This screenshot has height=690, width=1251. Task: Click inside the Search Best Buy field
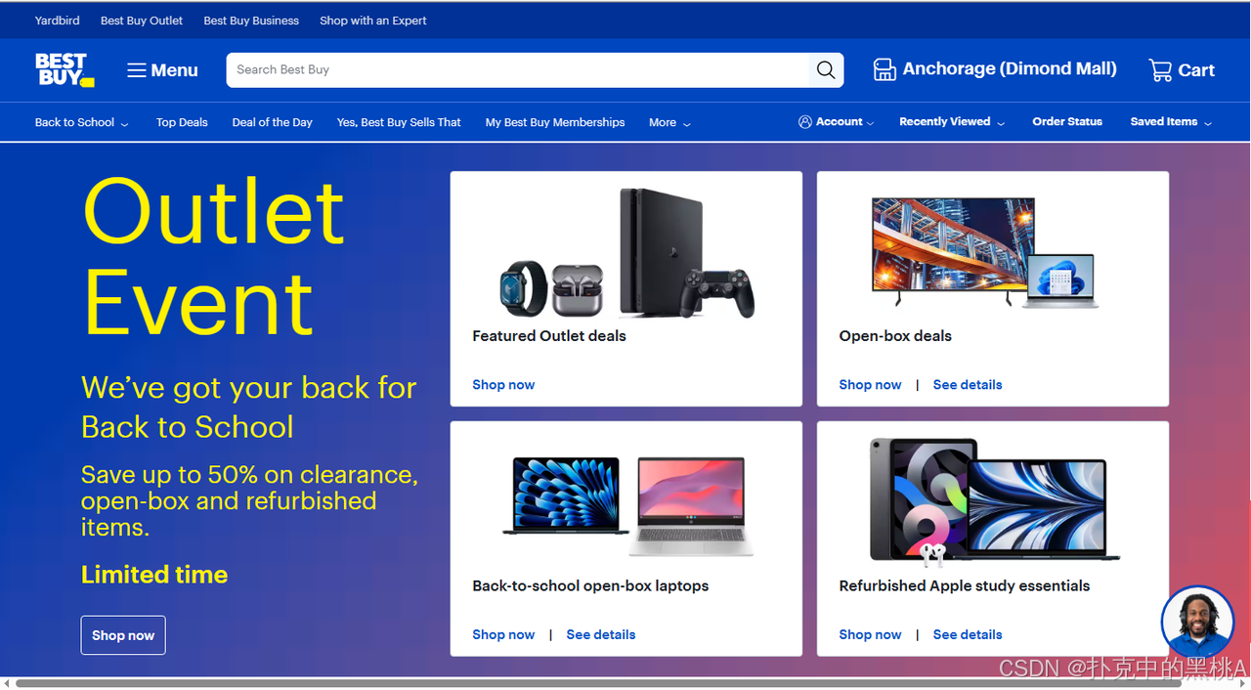click(518, 69)
